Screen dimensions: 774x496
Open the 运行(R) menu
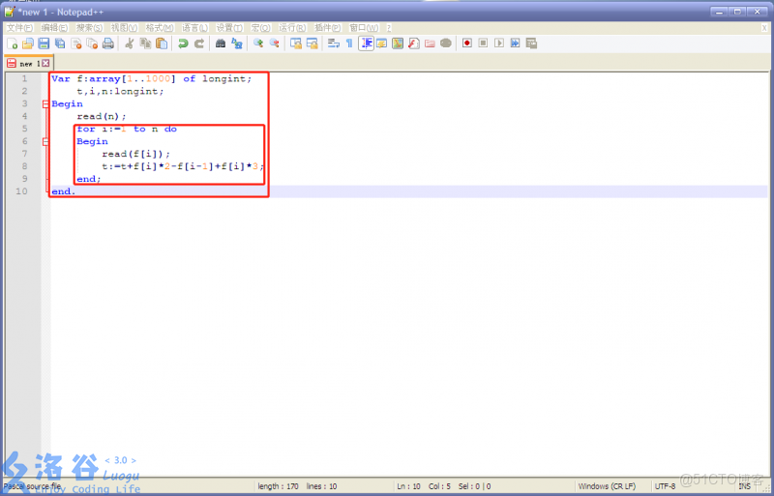pos(292,28)
